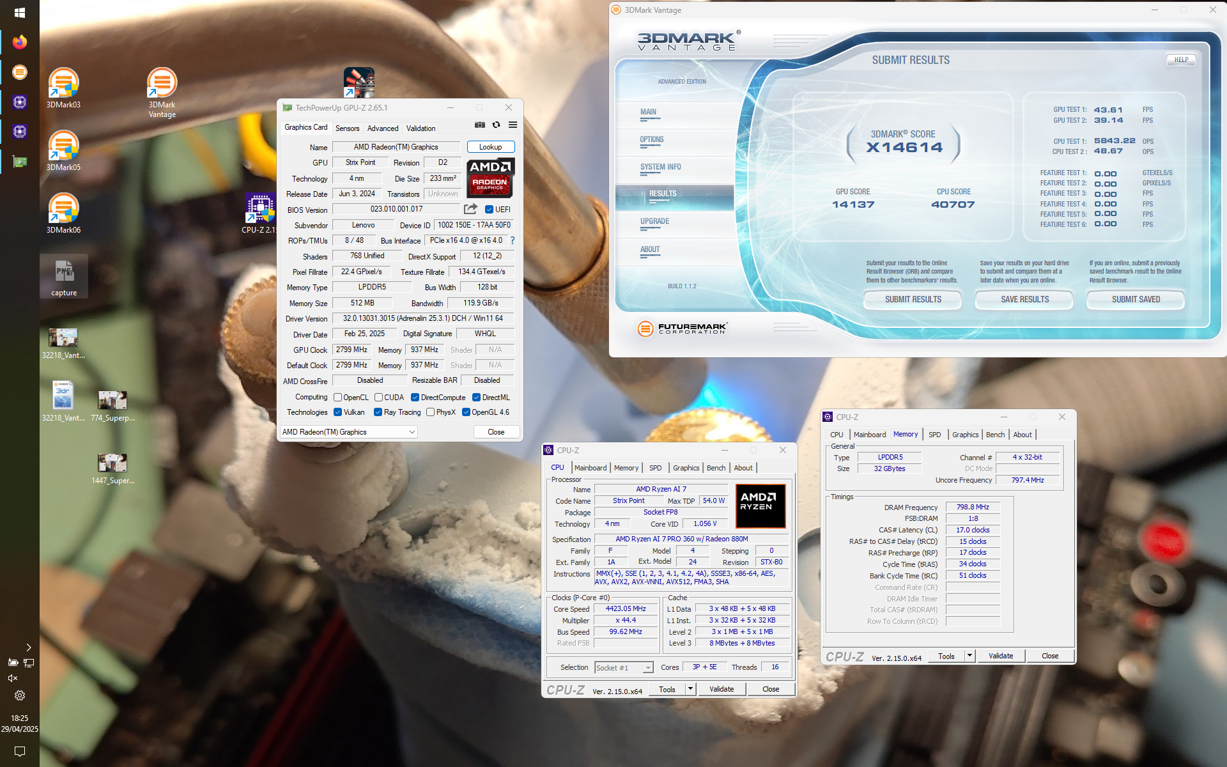1227x767 pixels.
Task: Expand the taskbar hidden icons chevron
Action: point(28,647)
